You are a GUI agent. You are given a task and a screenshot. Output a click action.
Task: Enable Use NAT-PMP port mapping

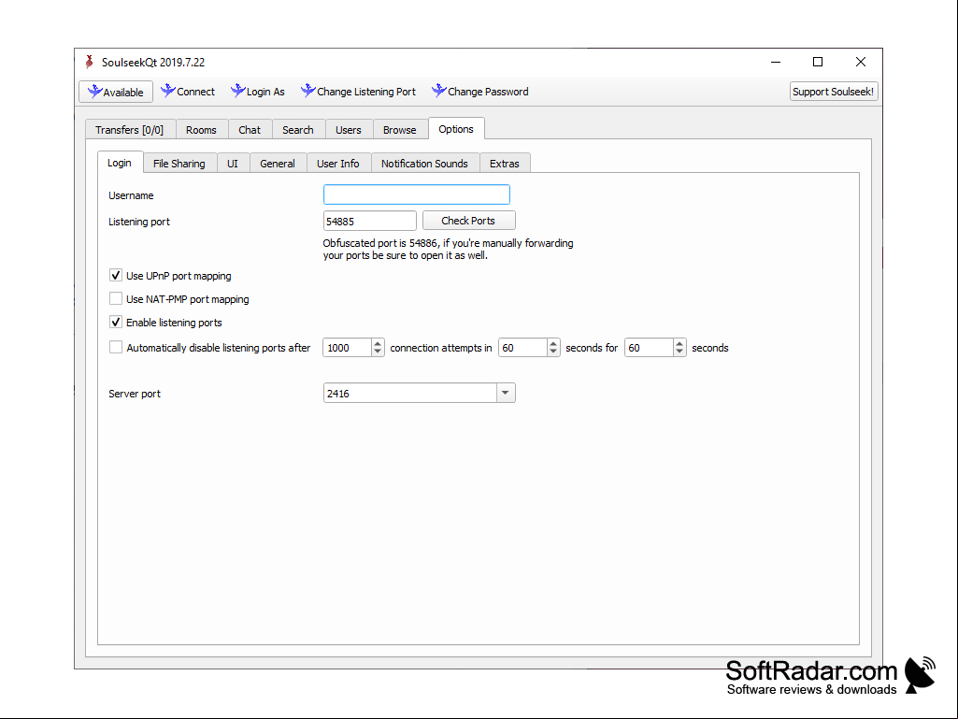click(x=116, y=298)
